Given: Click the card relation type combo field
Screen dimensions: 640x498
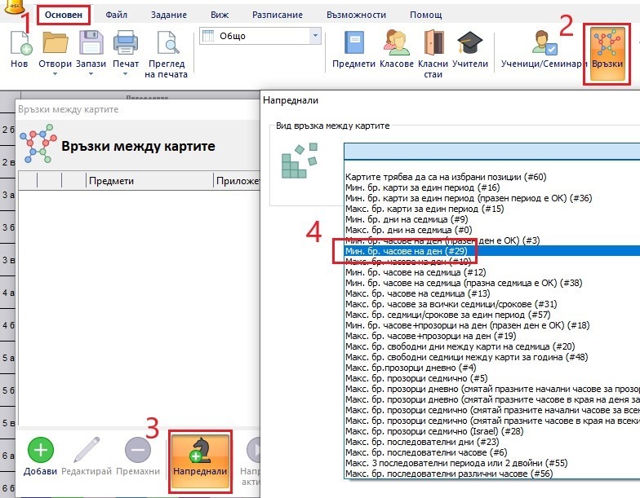Looking at the screenshot, I should (x=491, y=152).
